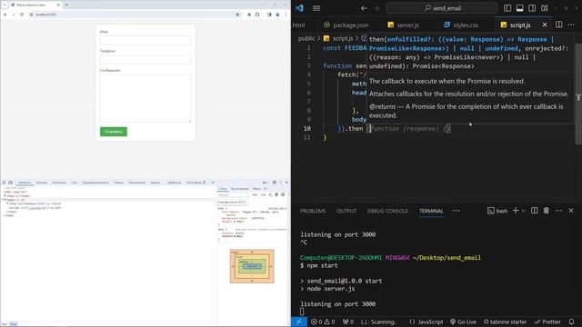The image size is (582, 327).
Task: Close the terminal panel
Action: click(x=571, y=211)
